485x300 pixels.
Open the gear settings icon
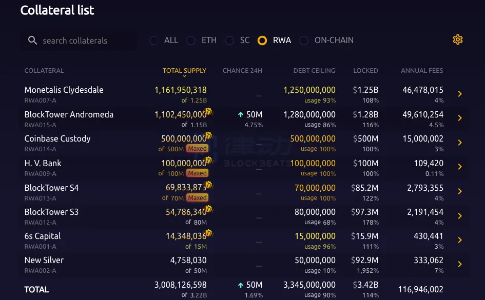coord(458,40)
